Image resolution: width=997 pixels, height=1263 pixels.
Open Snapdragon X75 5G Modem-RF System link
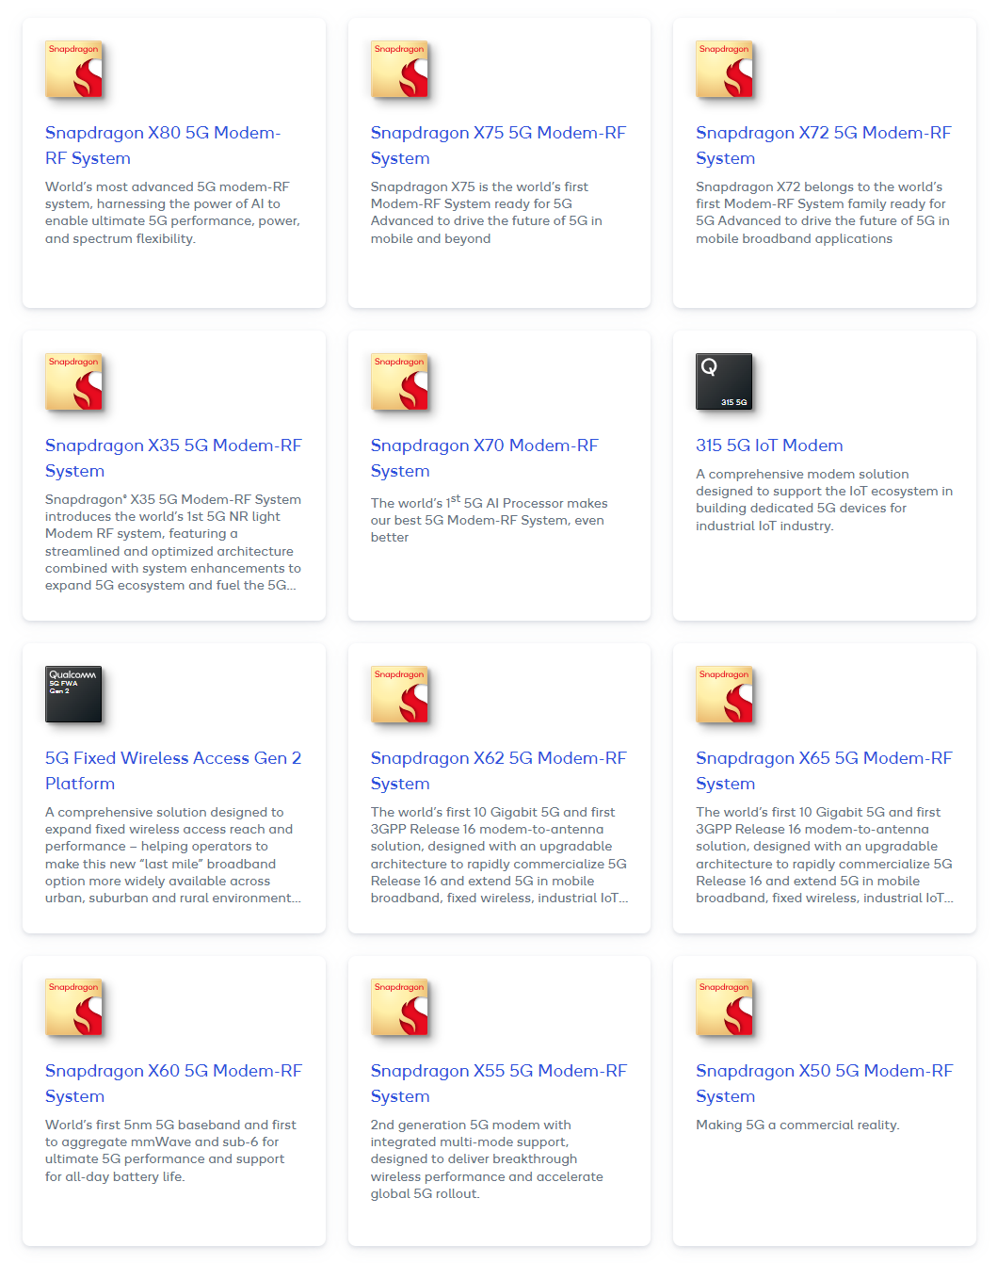[498, 145]
